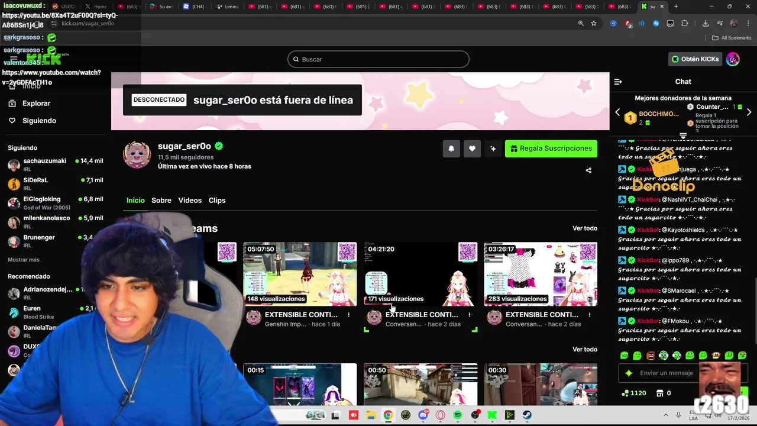Show hidden system tray icons
The width and height of the screenshot is (757, 426).
pyautogui.click(x=665, y=415)
